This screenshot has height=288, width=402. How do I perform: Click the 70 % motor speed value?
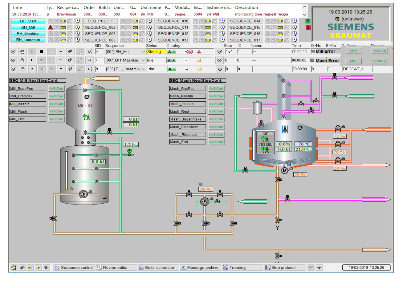coord(300,175)
